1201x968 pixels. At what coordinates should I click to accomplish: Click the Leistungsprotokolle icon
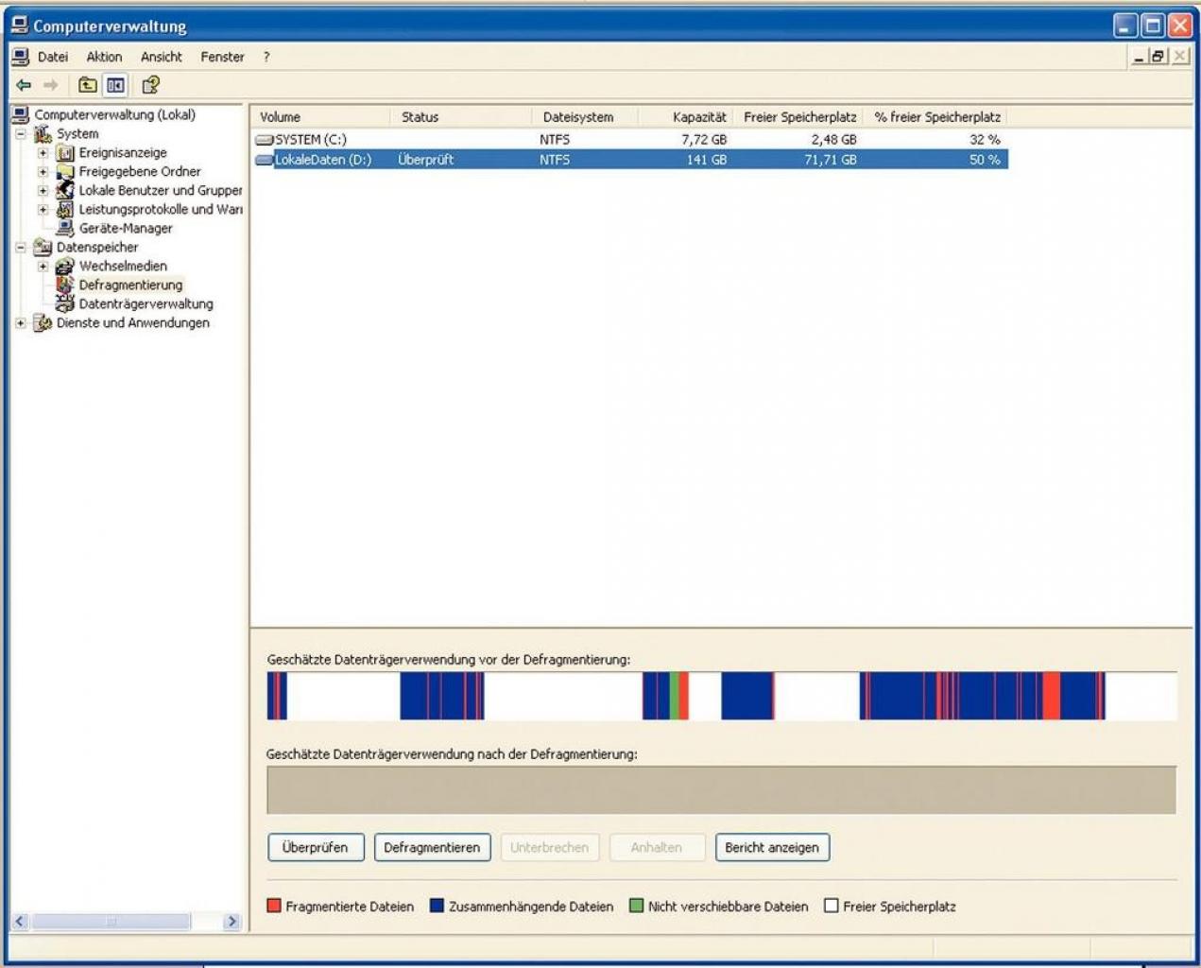tap(64, 209)
